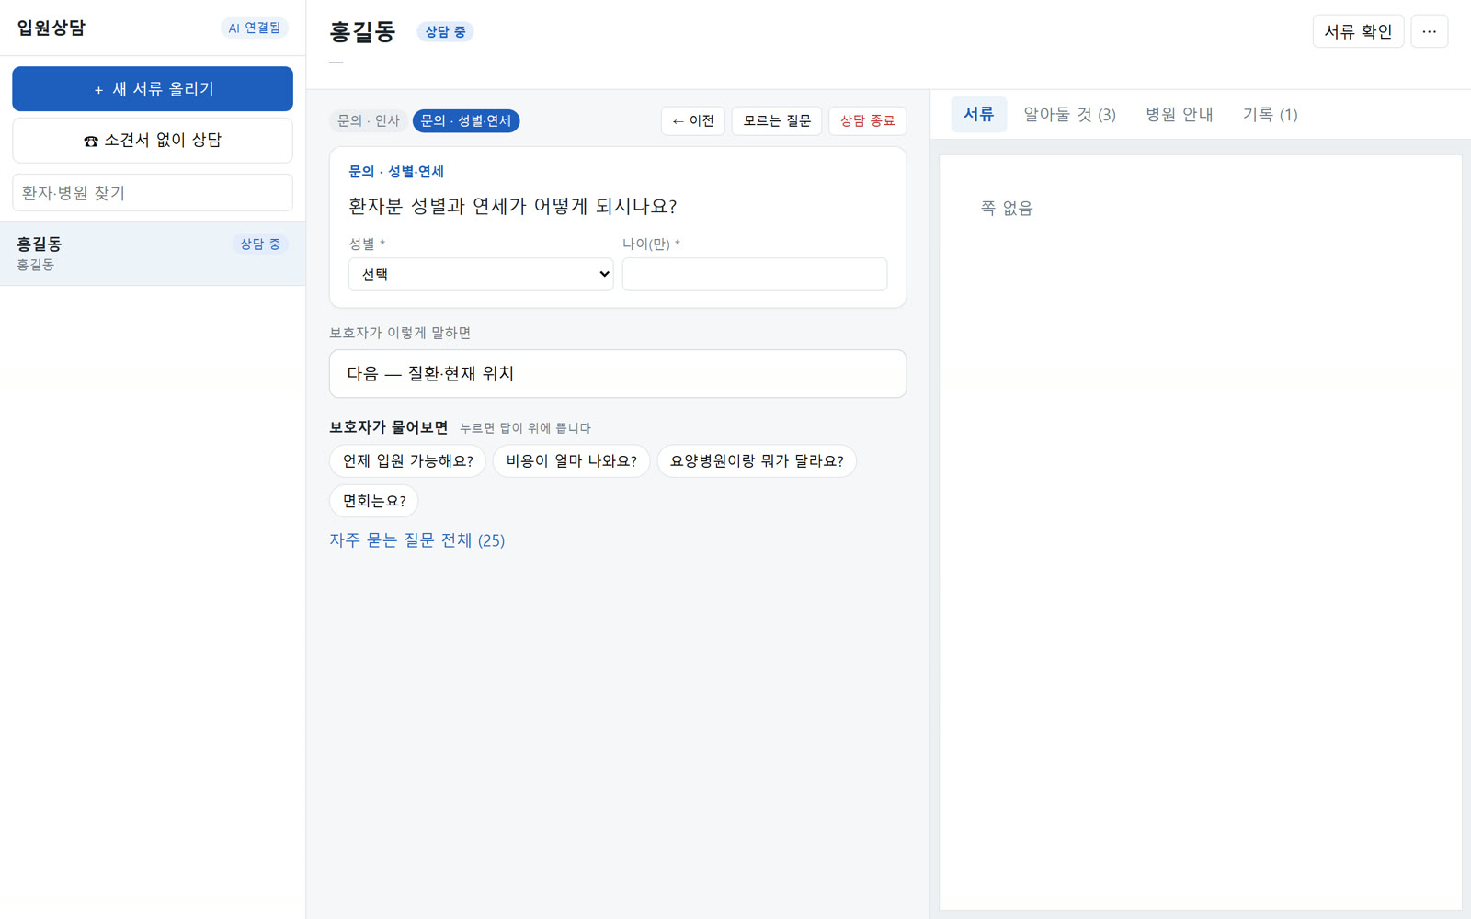Viewport: 1471px width, 919px height.
Task: Click the question text '환자분 성별과 연세가 어떻게 되시나요?'
Action: click(x=512, y=206)
